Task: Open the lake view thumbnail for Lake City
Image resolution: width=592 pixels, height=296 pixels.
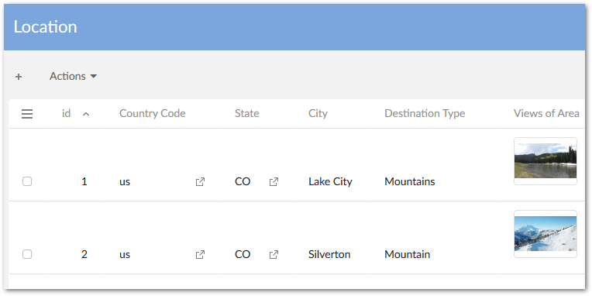Action: pyautogui.click(x=546, y=161)
